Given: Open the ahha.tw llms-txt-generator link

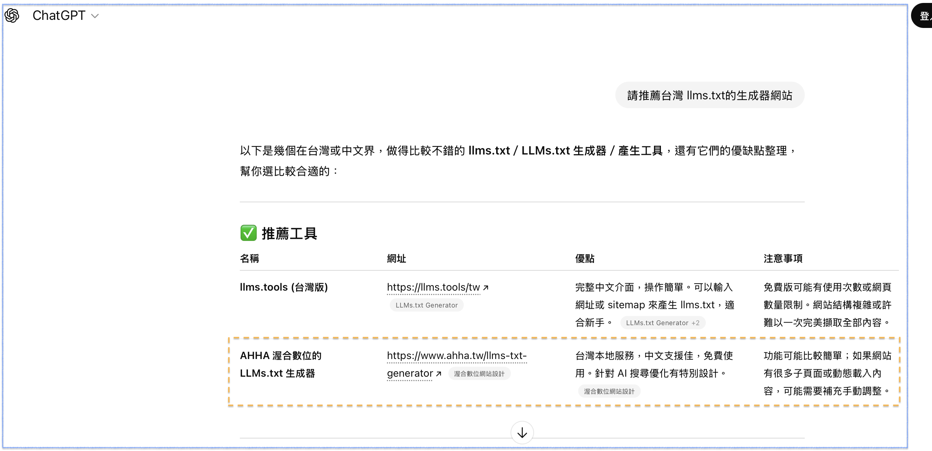Looking at the screenshot, I should click(456, 356).
